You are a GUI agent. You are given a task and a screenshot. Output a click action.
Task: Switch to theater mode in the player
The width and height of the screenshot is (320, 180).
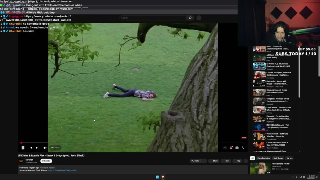pos(237,148)
